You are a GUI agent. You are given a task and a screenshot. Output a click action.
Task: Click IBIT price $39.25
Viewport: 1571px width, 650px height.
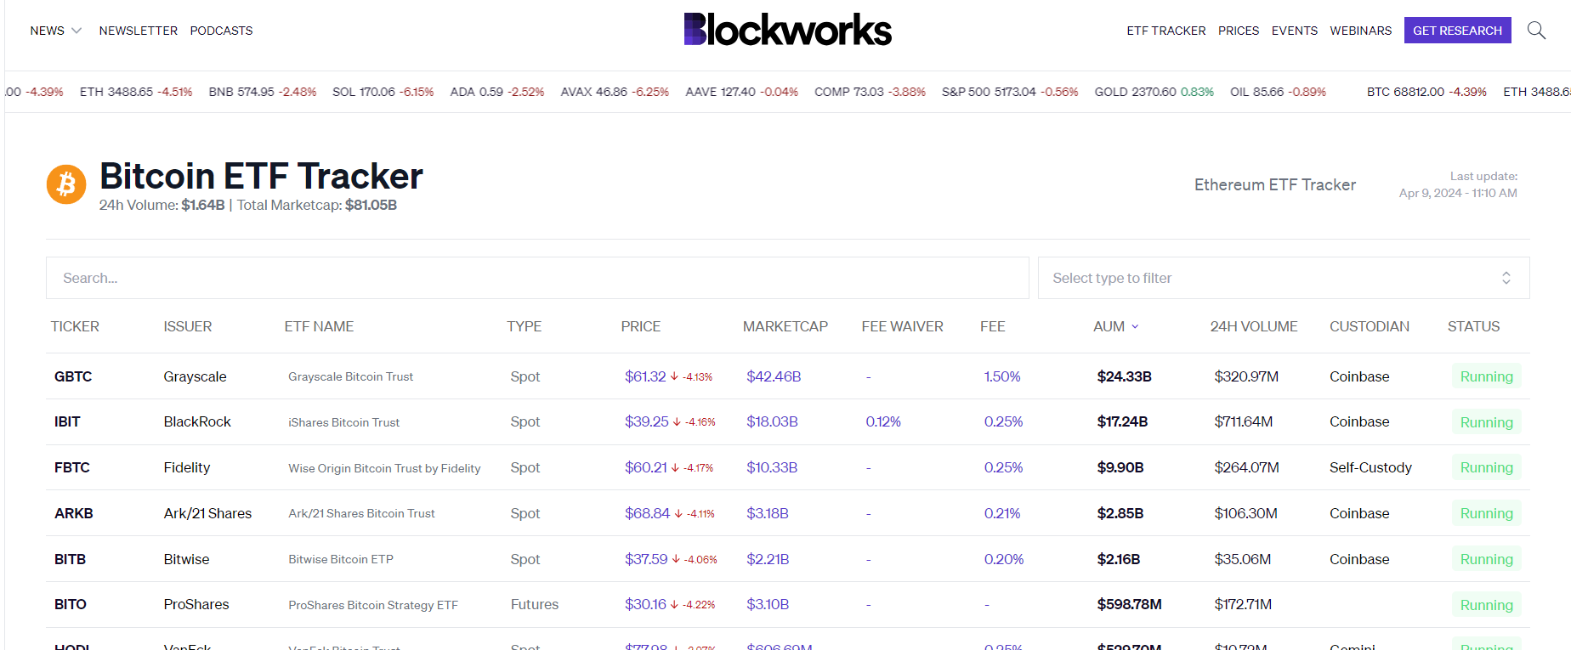point(647,421)
